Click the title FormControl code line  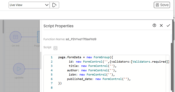click(x=93, y=66)
